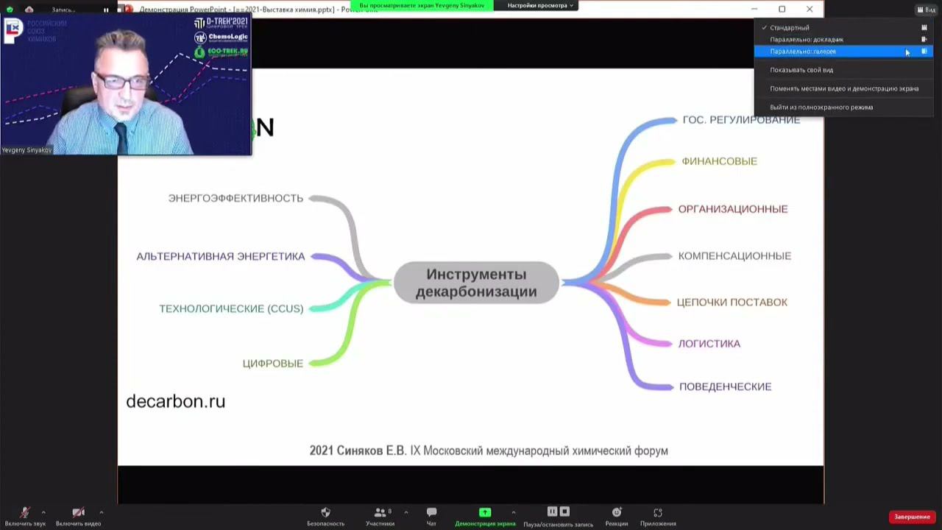Open the Настройки просмотра dropdown
The image size is (942, 530).
[x=540, y=5]
